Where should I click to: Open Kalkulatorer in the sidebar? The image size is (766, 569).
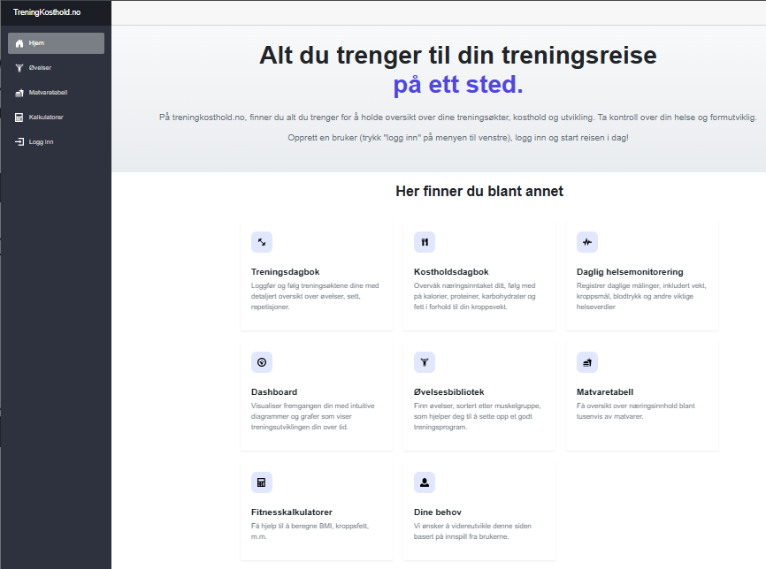point(45,118)
